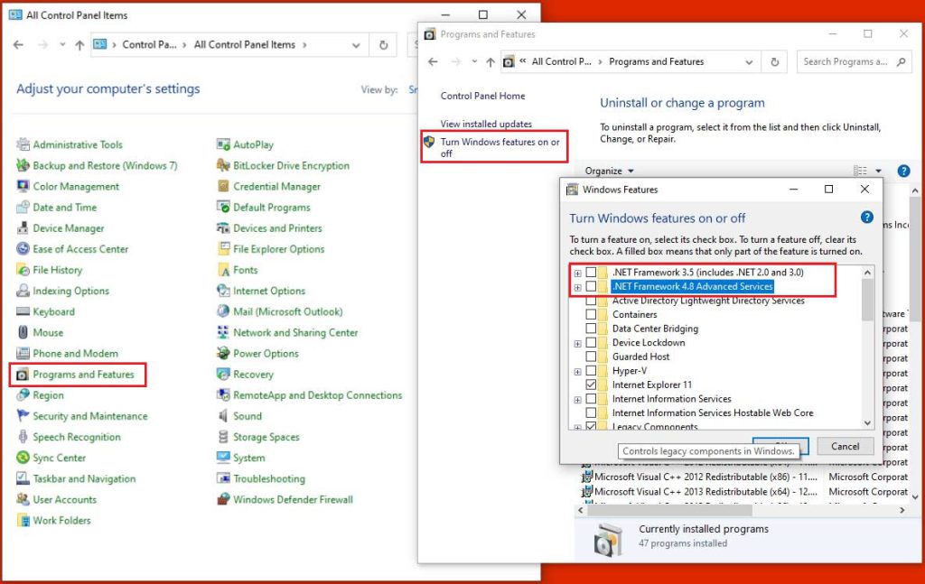Open address bar dropdown in All Control Panel Items
Viewport: 925px width, 584px height.
(356, 45)
